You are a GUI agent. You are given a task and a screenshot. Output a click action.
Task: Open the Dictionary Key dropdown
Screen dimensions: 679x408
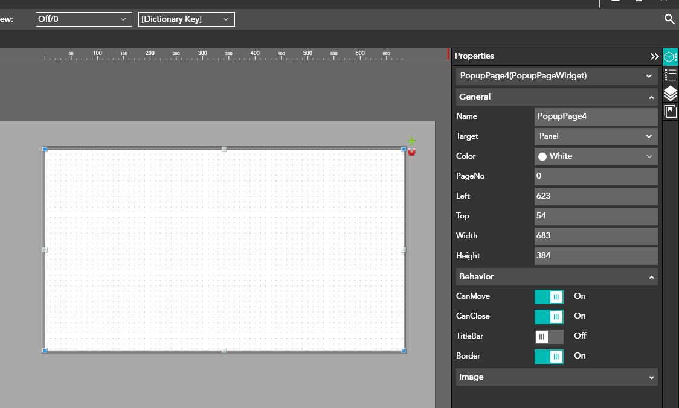coord(186,19)
